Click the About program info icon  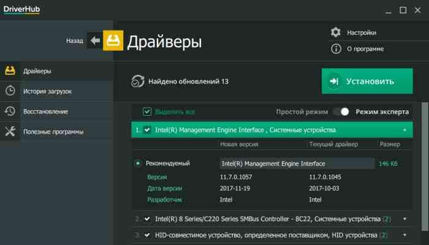coord(336,49)
